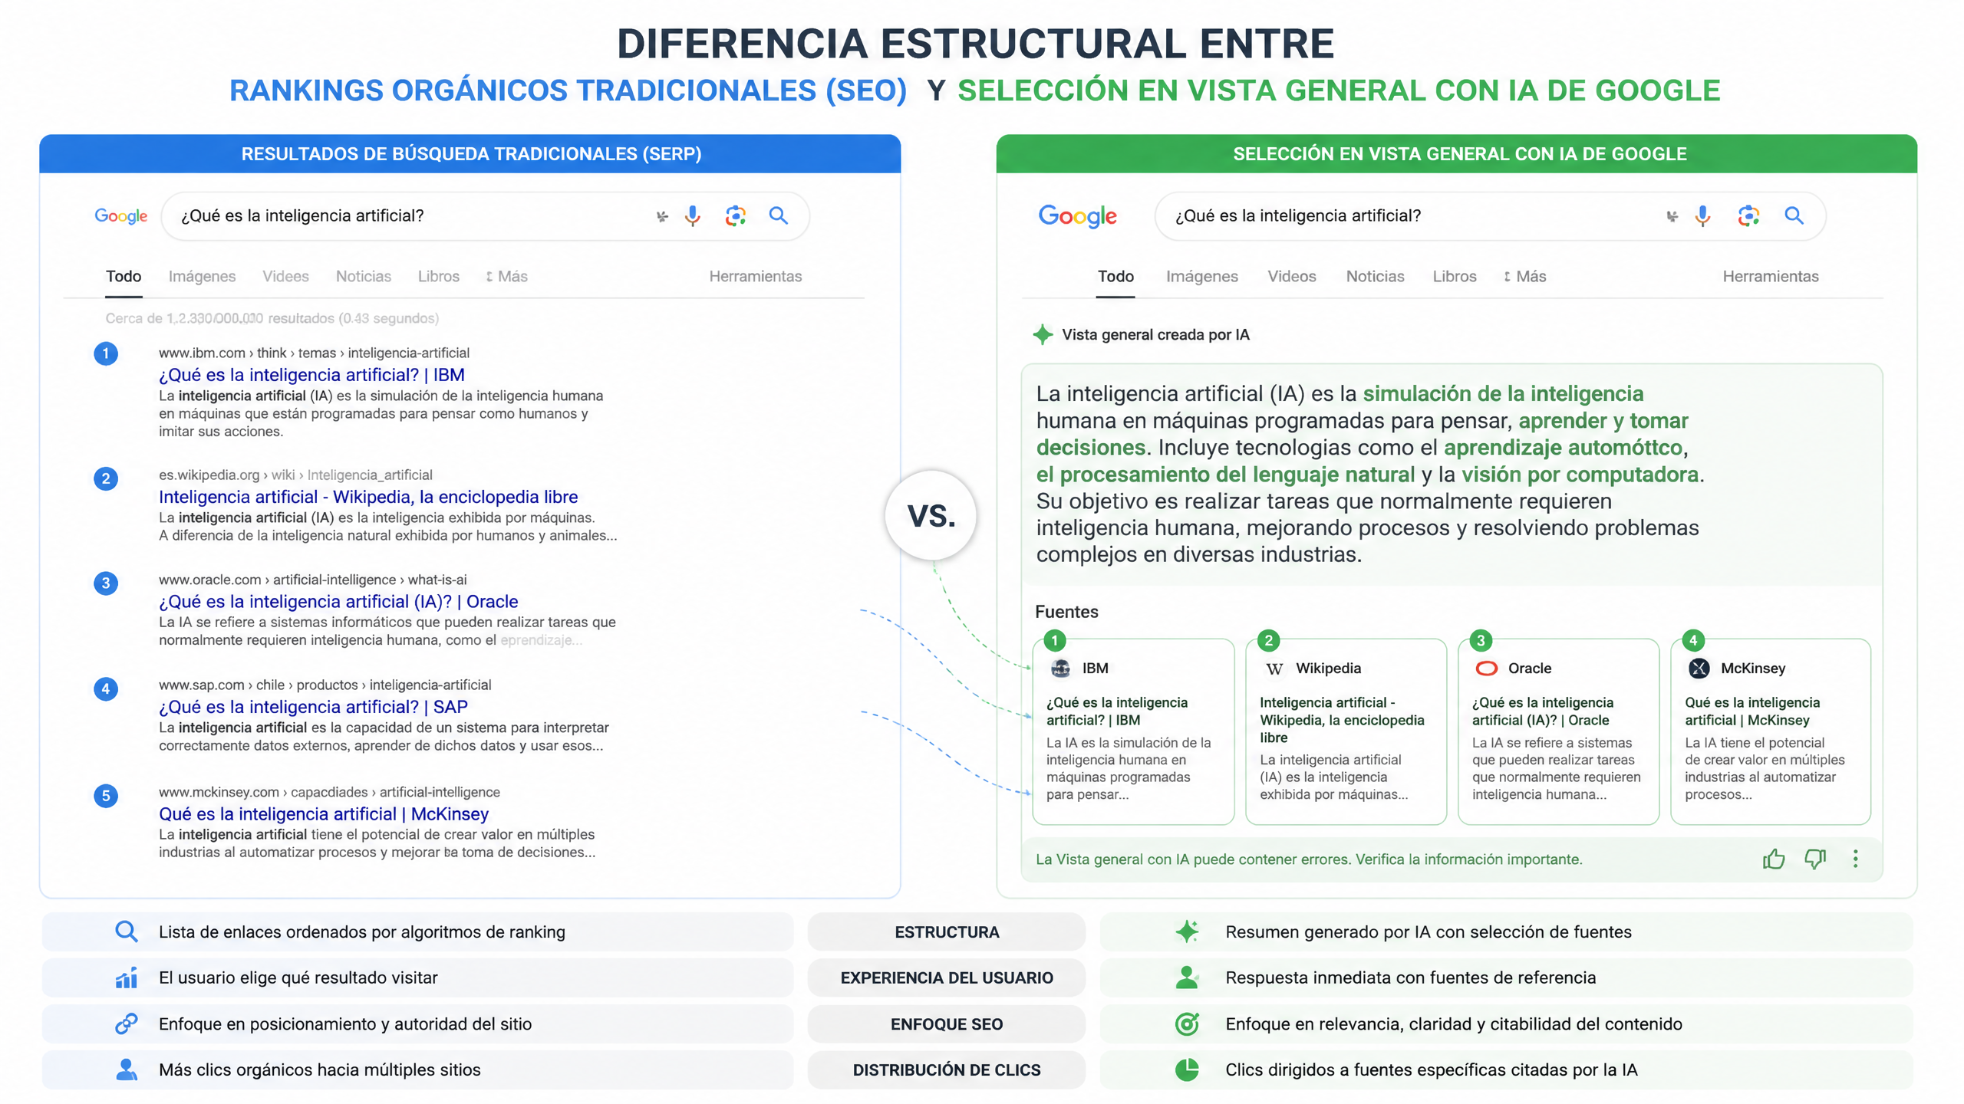Click the Google logo in the AI Overview panel

coord(1077,216)
